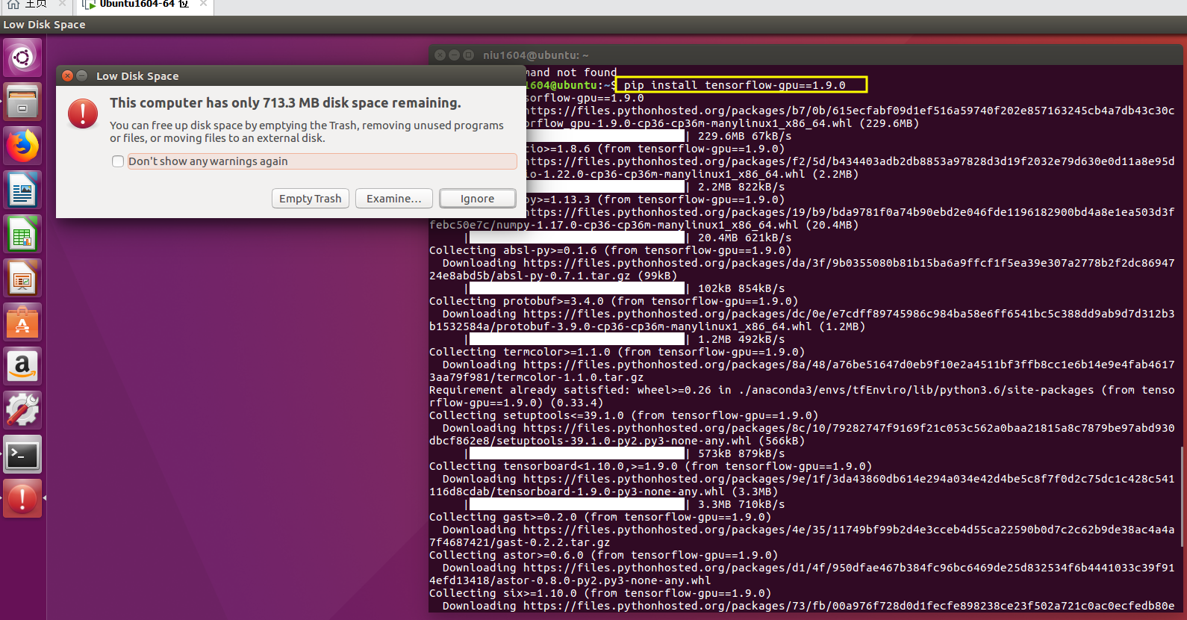Open Ubuntu Software center from the dock
The height and width of the screenshot is (620, 1187).
point(22,322)
